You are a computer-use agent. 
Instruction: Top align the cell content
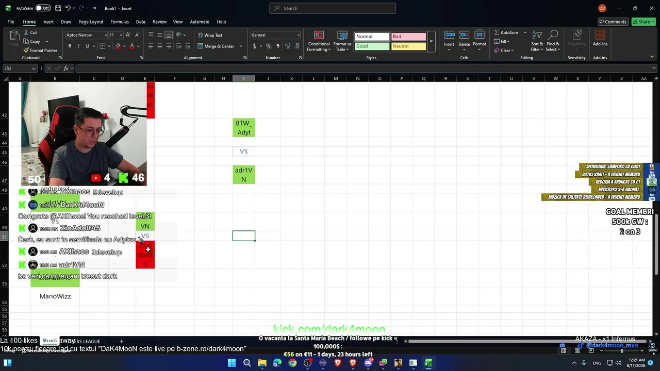tap(151, 35)
